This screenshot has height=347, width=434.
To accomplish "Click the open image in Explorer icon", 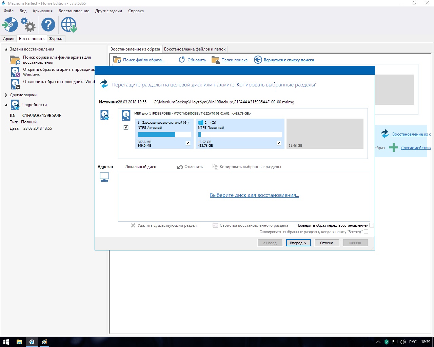I will tap(16, 72).
